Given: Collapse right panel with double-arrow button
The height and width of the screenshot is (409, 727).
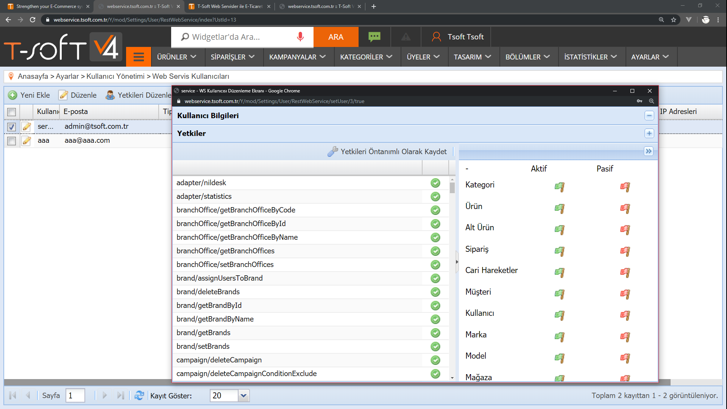Looking at the screenshot, I should (x=649, y=151).
